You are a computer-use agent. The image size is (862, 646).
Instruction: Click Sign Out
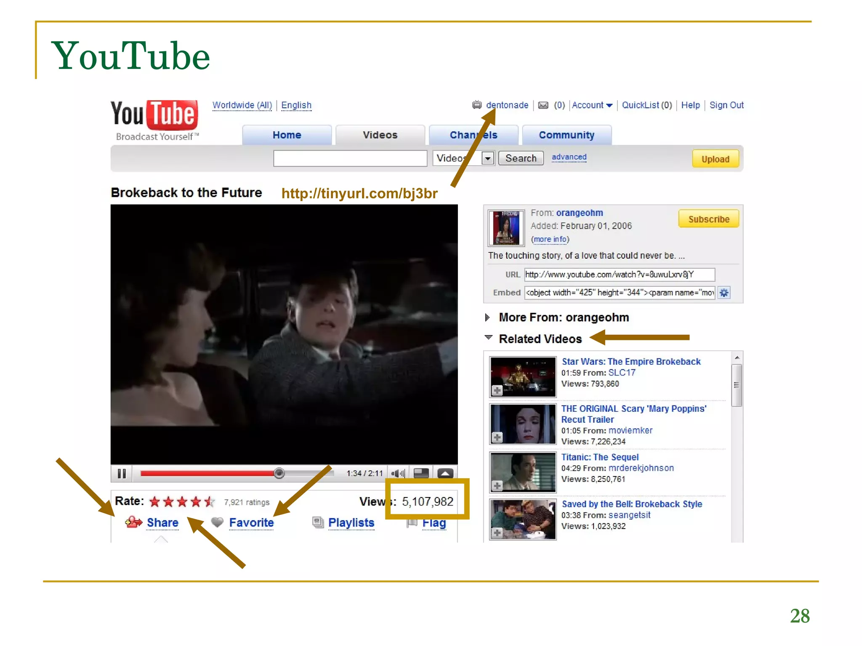pos(727,105)
